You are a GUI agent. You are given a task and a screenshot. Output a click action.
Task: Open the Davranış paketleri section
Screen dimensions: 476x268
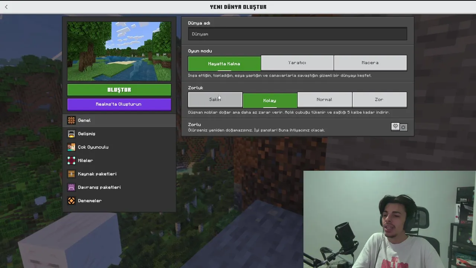119,187
